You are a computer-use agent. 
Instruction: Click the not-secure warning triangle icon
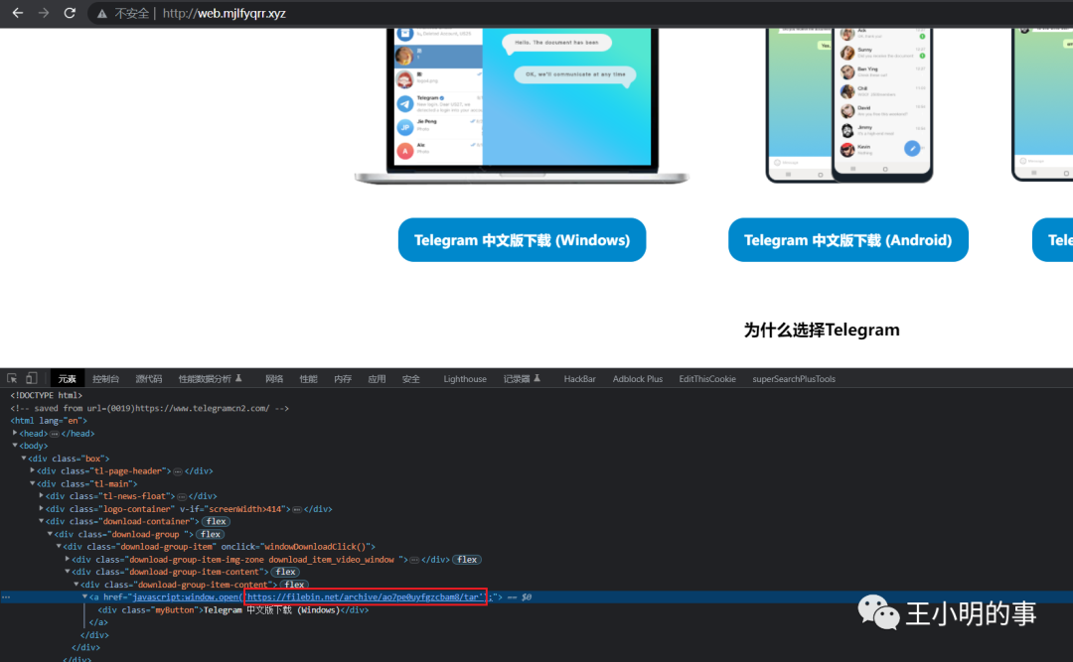click(x=102, y=14)
